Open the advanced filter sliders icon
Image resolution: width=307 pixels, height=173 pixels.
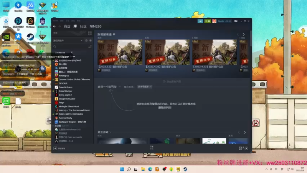coord(90,47)
